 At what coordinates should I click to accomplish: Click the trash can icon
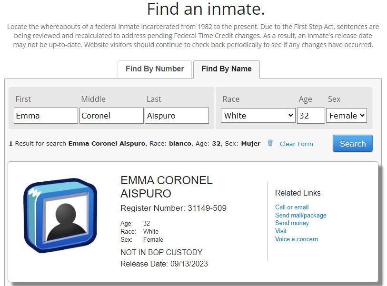tap(270, 143)
